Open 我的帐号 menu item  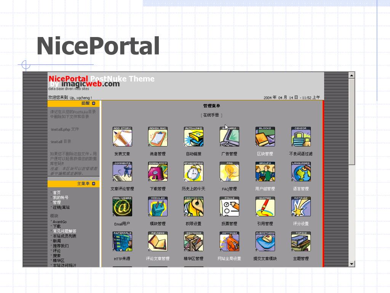click(61, 197)
